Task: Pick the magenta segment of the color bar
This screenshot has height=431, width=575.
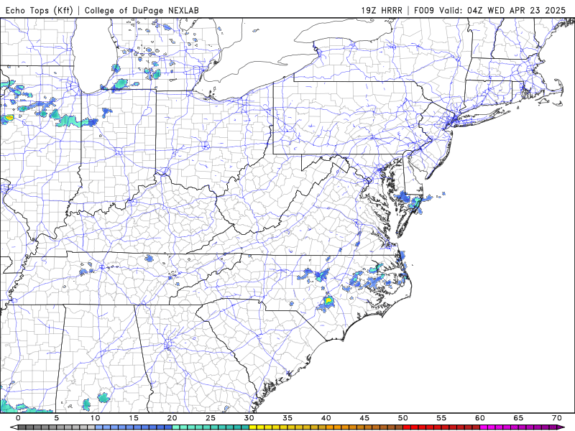Action: click(x=518, y=427)
